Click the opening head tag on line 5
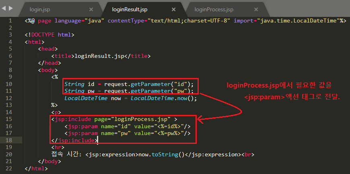 click(x=48, y=49)
